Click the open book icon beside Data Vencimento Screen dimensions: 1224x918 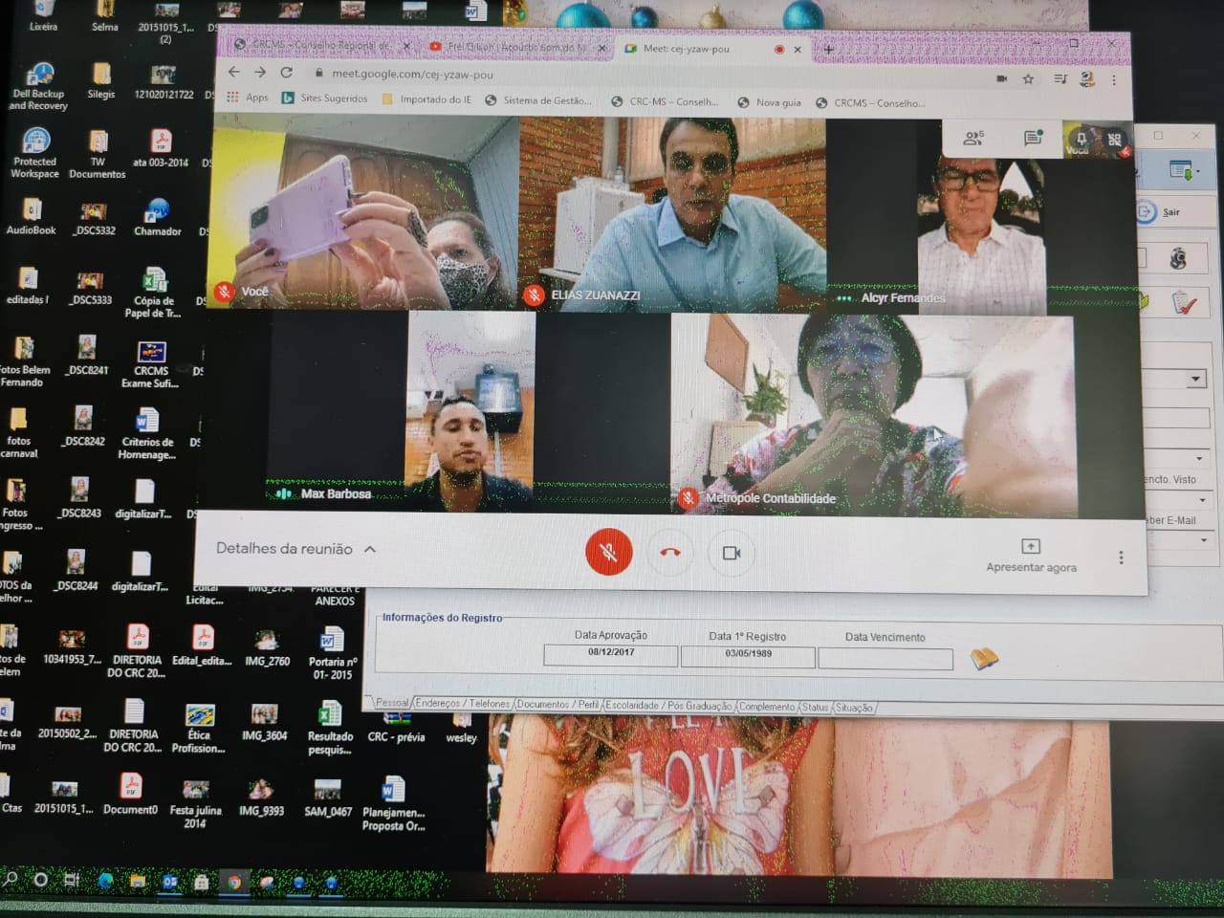pos(984,658)
